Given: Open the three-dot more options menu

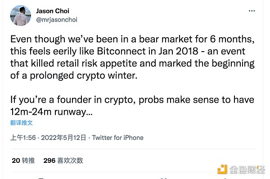Looking at the screenshot, I should pyautogui.click(x=252, y=11).
